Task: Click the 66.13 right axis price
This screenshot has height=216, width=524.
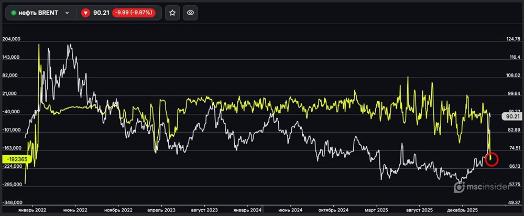Action: pyautogui.click(x=514, y=166)
